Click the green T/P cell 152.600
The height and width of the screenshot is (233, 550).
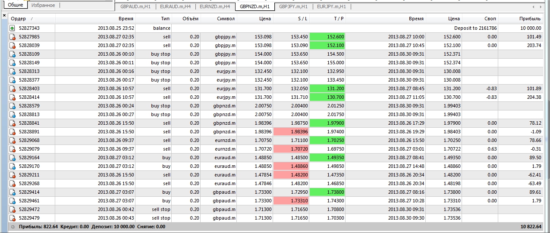tap(327, 37)
